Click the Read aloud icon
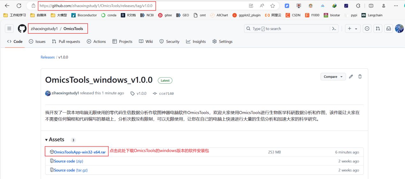The image size is (405, 179). click(262, 6)
